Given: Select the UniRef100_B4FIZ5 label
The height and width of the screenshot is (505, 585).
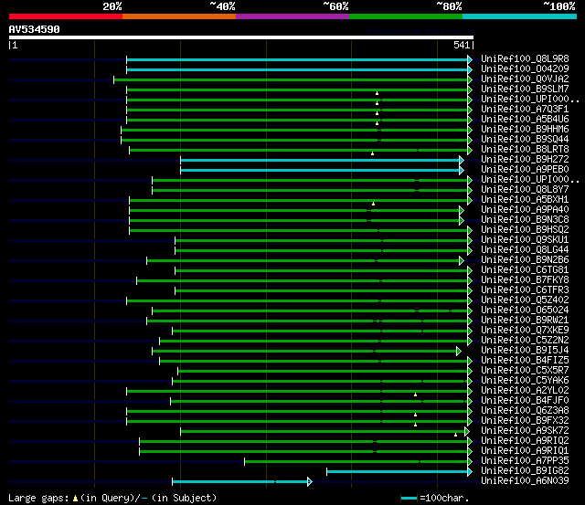Looking at the screenshot, I should (x=525, y=361).
